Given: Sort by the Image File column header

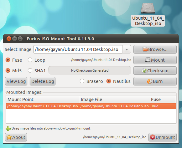Looking at the screenshot, I should pos(114,99).
